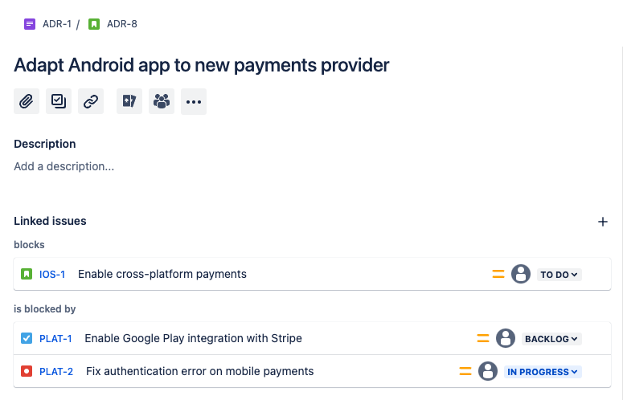Click the attach file paperclip icon
Image resolution: width=623 pixels, height=400 pixels.
click(27, 101)
